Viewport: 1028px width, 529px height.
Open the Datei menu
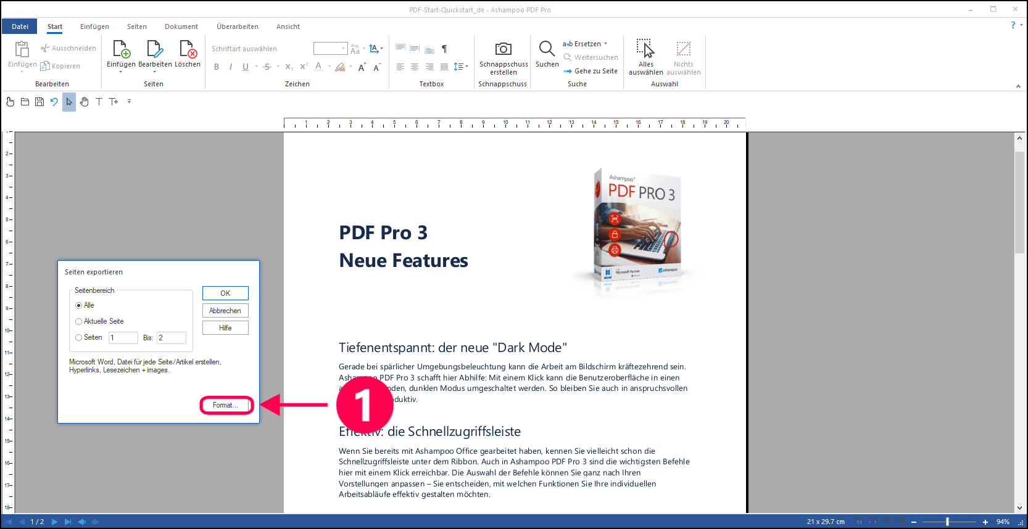[20, 27]
